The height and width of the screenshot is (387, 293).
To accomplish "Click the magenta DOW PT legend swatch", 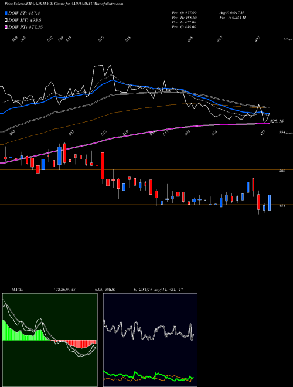I will click(6, 27).
